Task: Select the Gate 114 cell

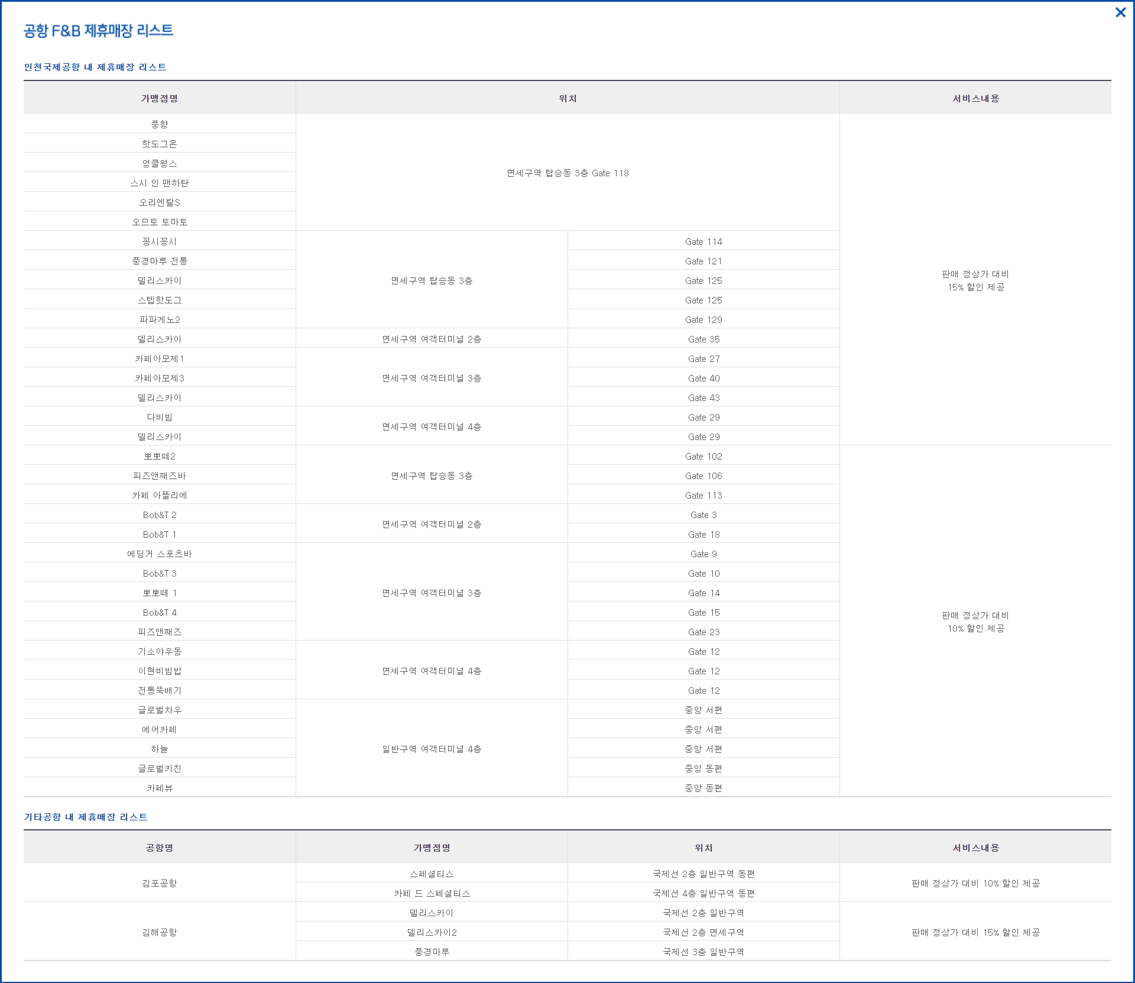Action: 703,241
